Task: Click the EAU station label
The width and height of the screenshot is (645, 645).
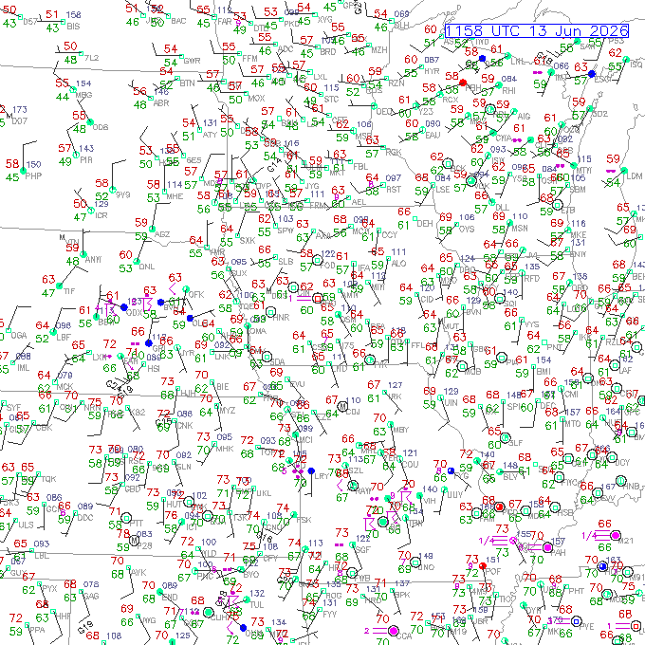Action: [433, 136]
